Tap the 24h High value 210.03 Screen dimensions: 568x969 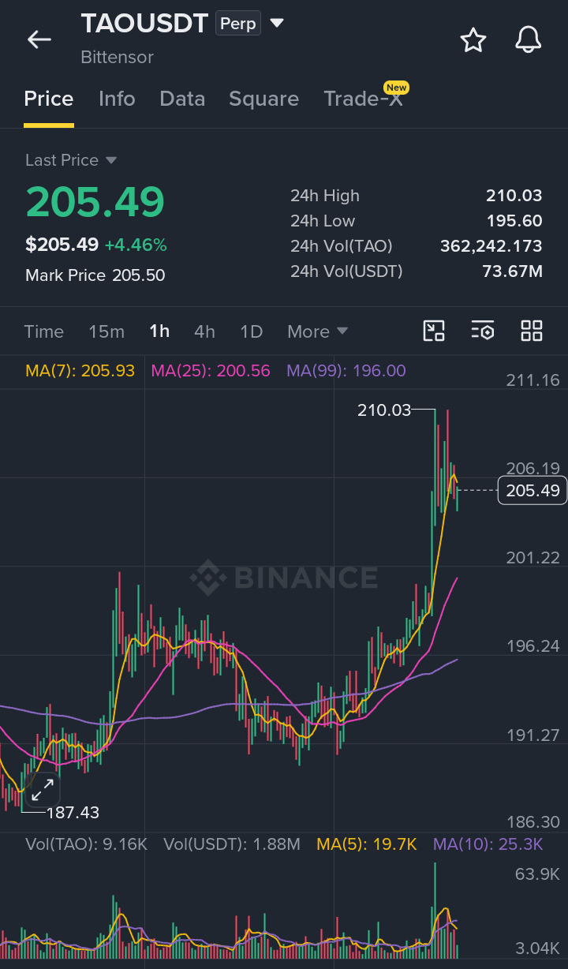pyautogui.click(x=514, y=196)
